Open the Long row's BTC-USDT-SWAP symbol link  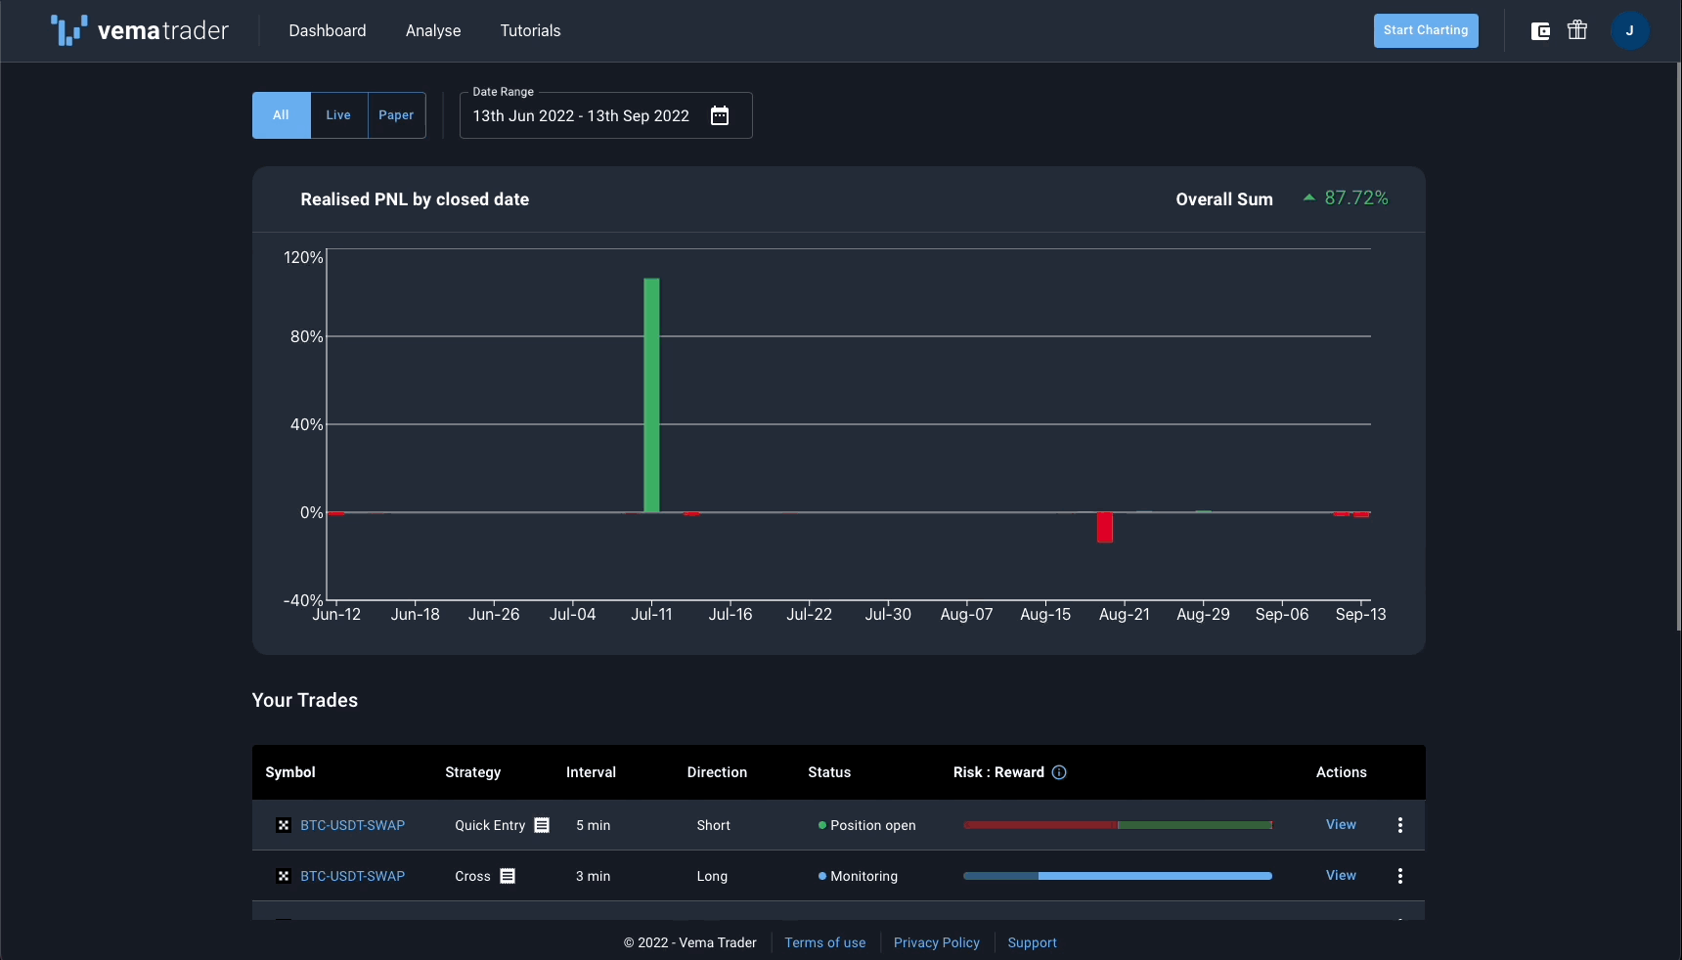pos(352,876)
